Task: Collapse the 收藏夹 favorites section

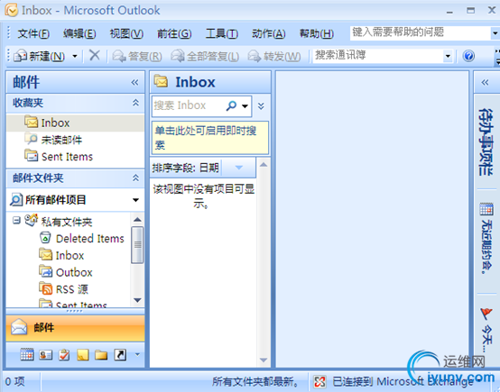Action: [135, 103]
